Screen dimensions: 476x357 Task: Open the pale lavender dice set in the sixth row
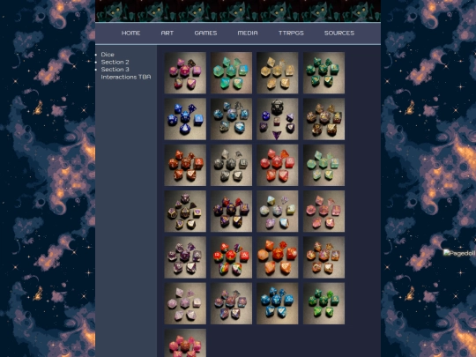coord(185,303)
